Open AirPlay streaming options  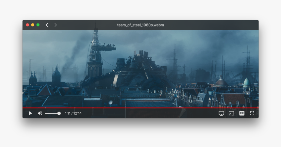[222, 113]
